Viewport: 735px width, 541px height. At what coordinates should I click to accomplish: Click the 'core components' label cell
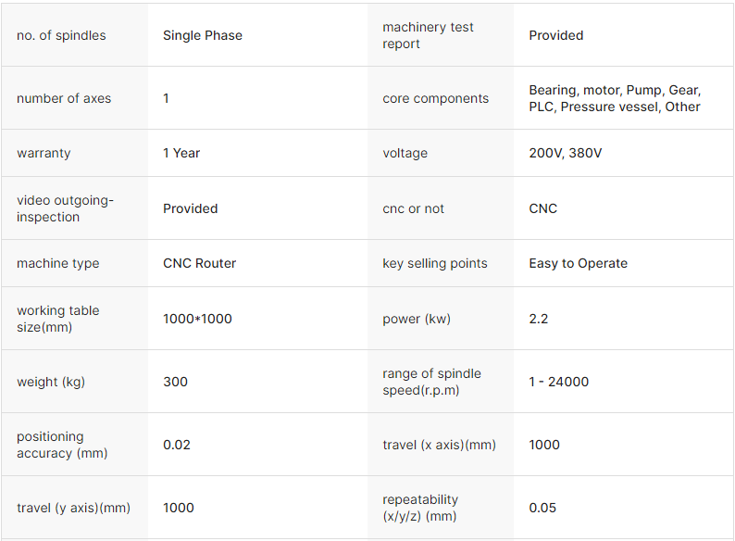point(435,98)
